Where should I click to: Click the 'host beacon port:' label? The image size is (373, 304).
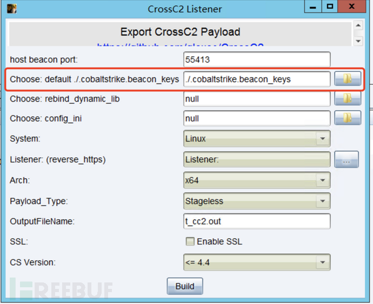click(44, 59)
